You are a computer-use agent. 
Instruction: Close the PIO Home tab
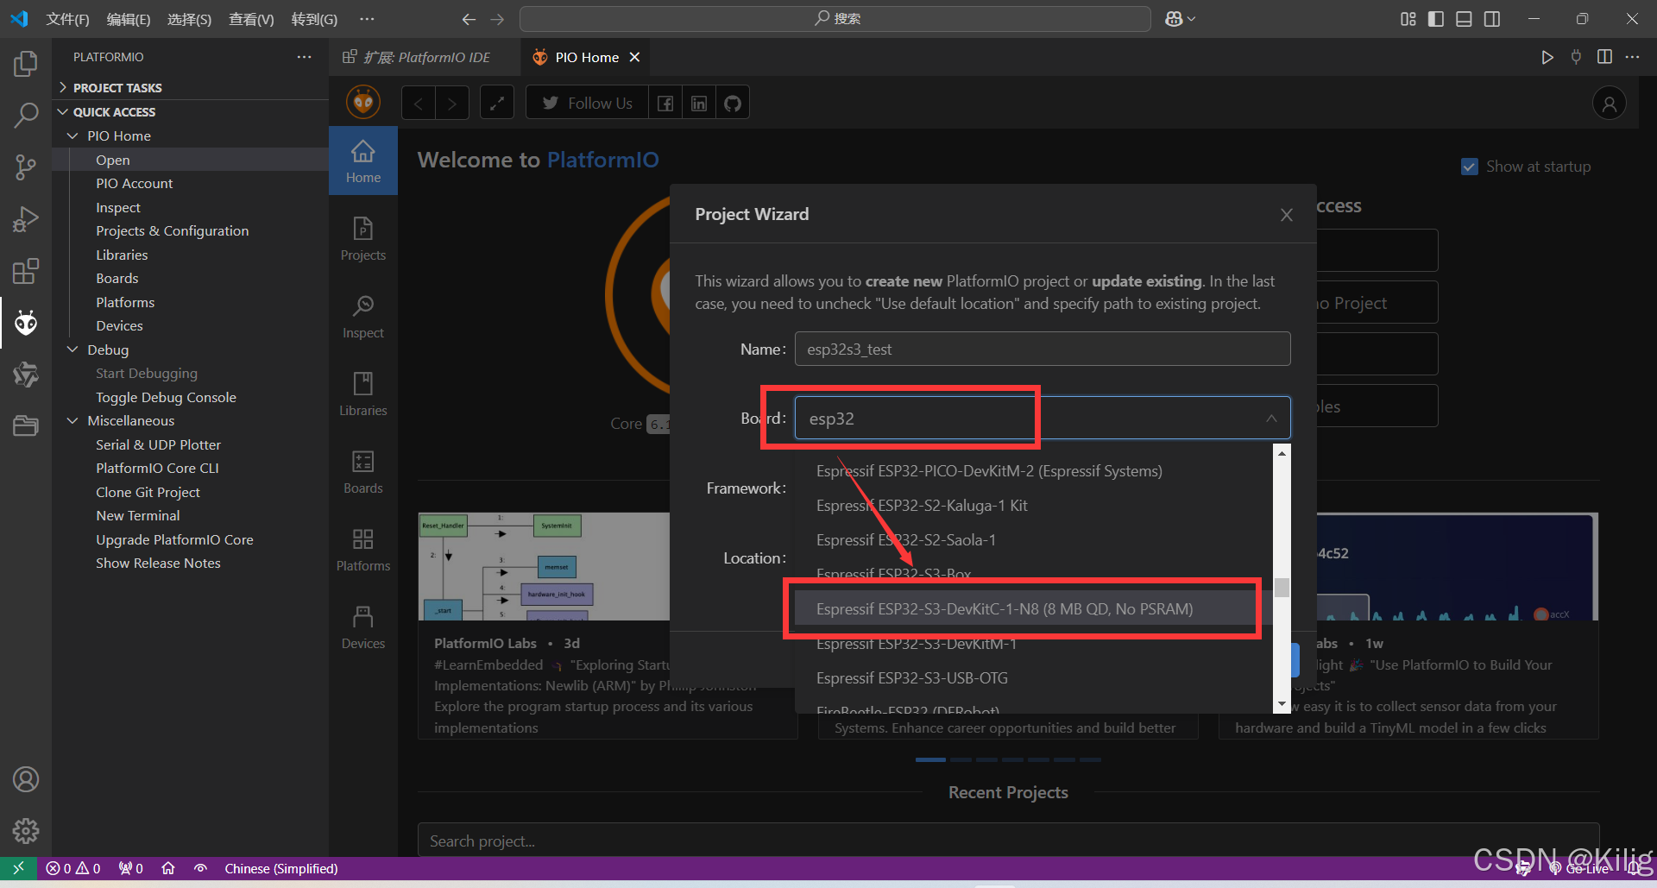point(635,57)
